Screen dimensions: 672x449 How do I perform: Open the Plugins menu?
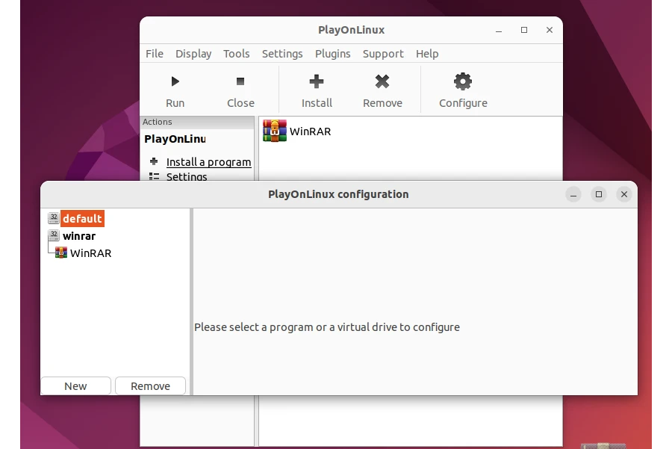tap(332, 54)
